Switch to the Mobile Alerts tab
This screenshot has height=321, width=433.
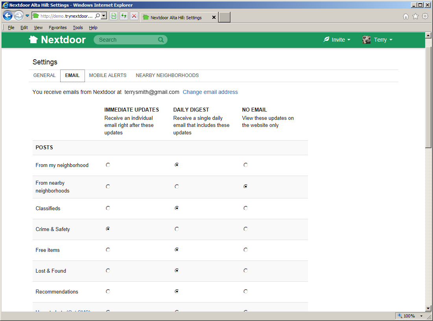tap(107, 75)
